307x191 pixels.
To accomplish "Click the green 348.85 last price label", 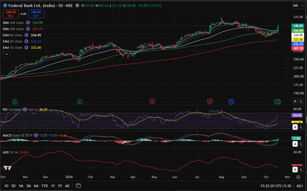I will (298, 26).
